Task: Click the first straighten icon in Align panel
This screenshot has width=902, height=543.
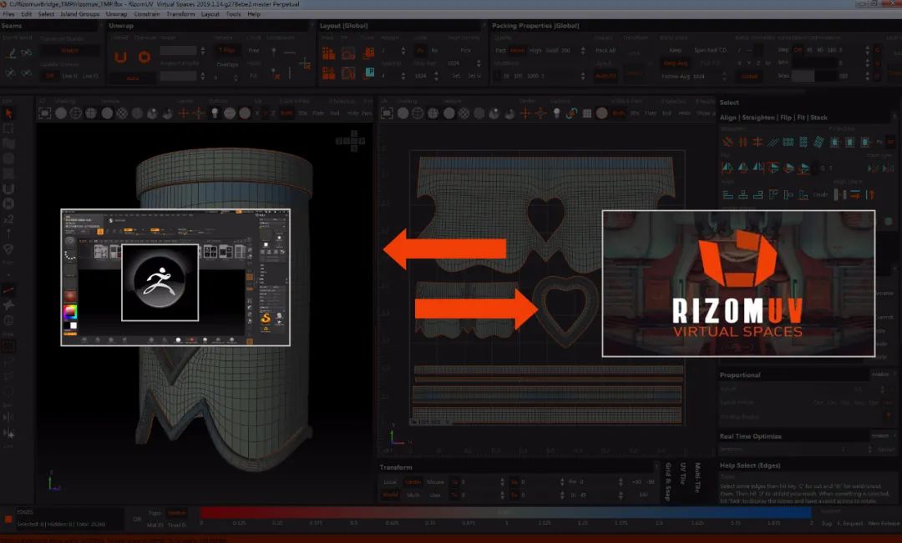Action: pyautogui.click(x=727, y=142)
